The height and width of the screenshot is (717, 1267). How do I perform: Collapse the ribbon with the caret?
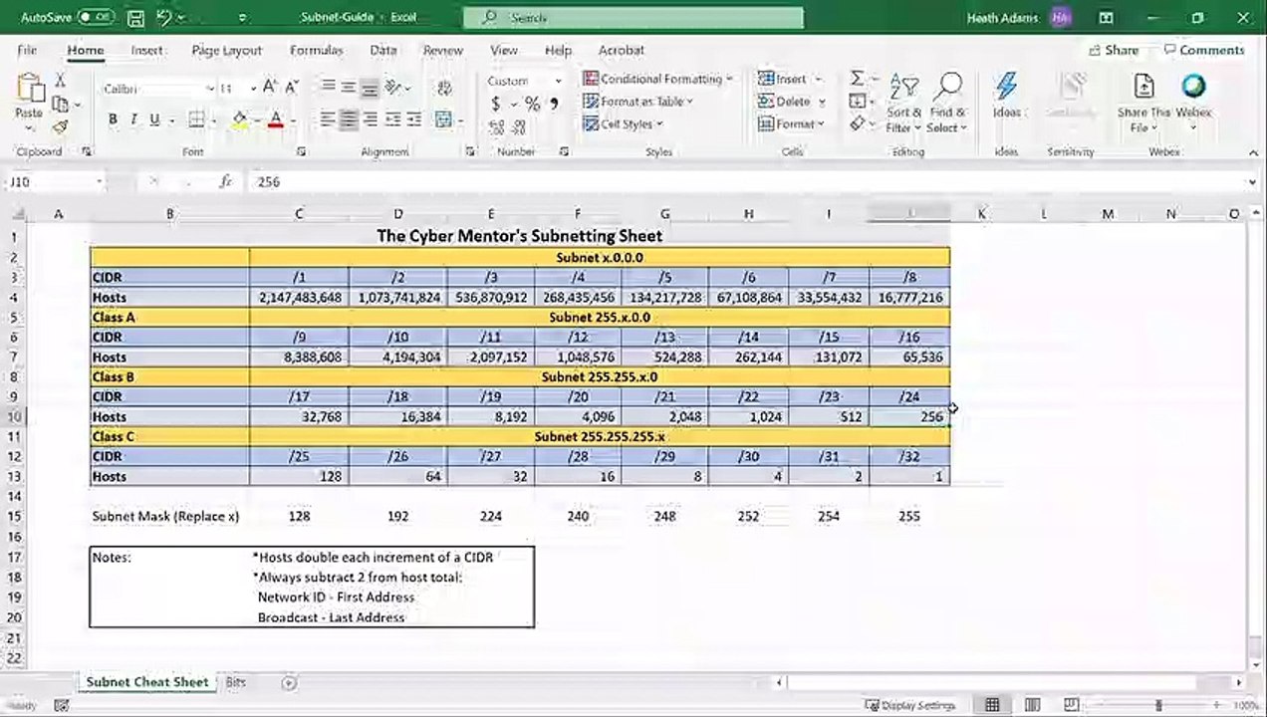click(x=1252, y=152)
